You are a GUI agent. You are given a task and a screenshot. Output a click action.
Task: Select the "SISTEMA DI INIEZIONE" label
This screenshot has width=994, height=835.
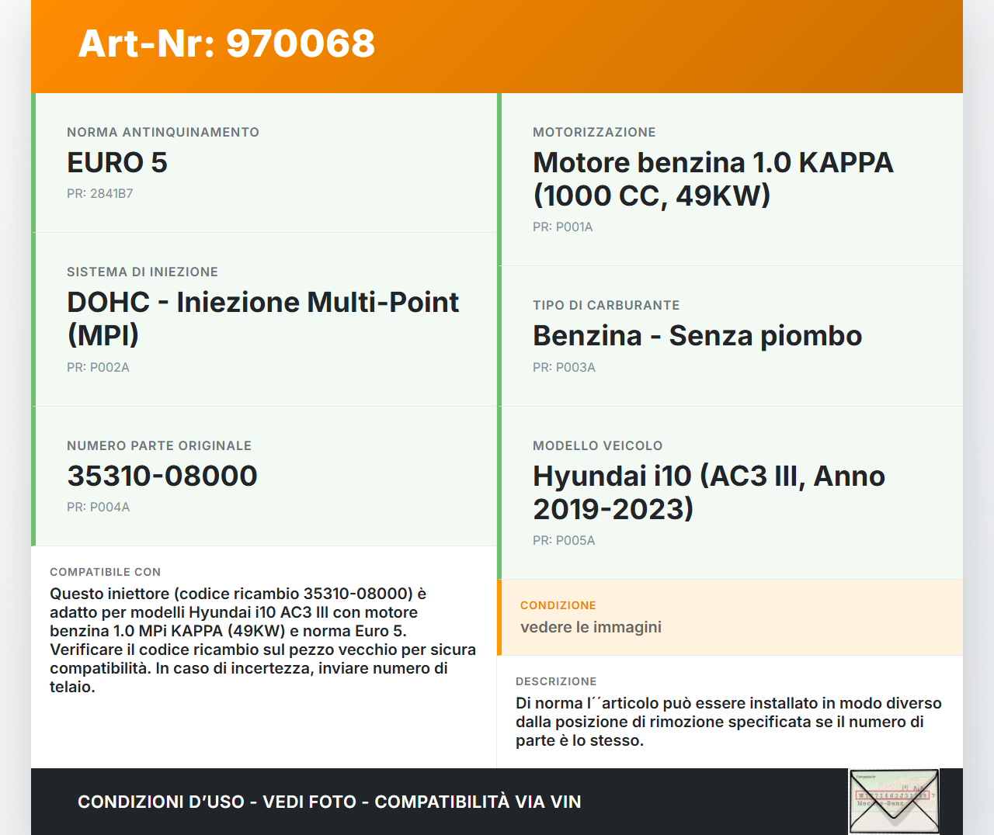[x=142, y=272]
